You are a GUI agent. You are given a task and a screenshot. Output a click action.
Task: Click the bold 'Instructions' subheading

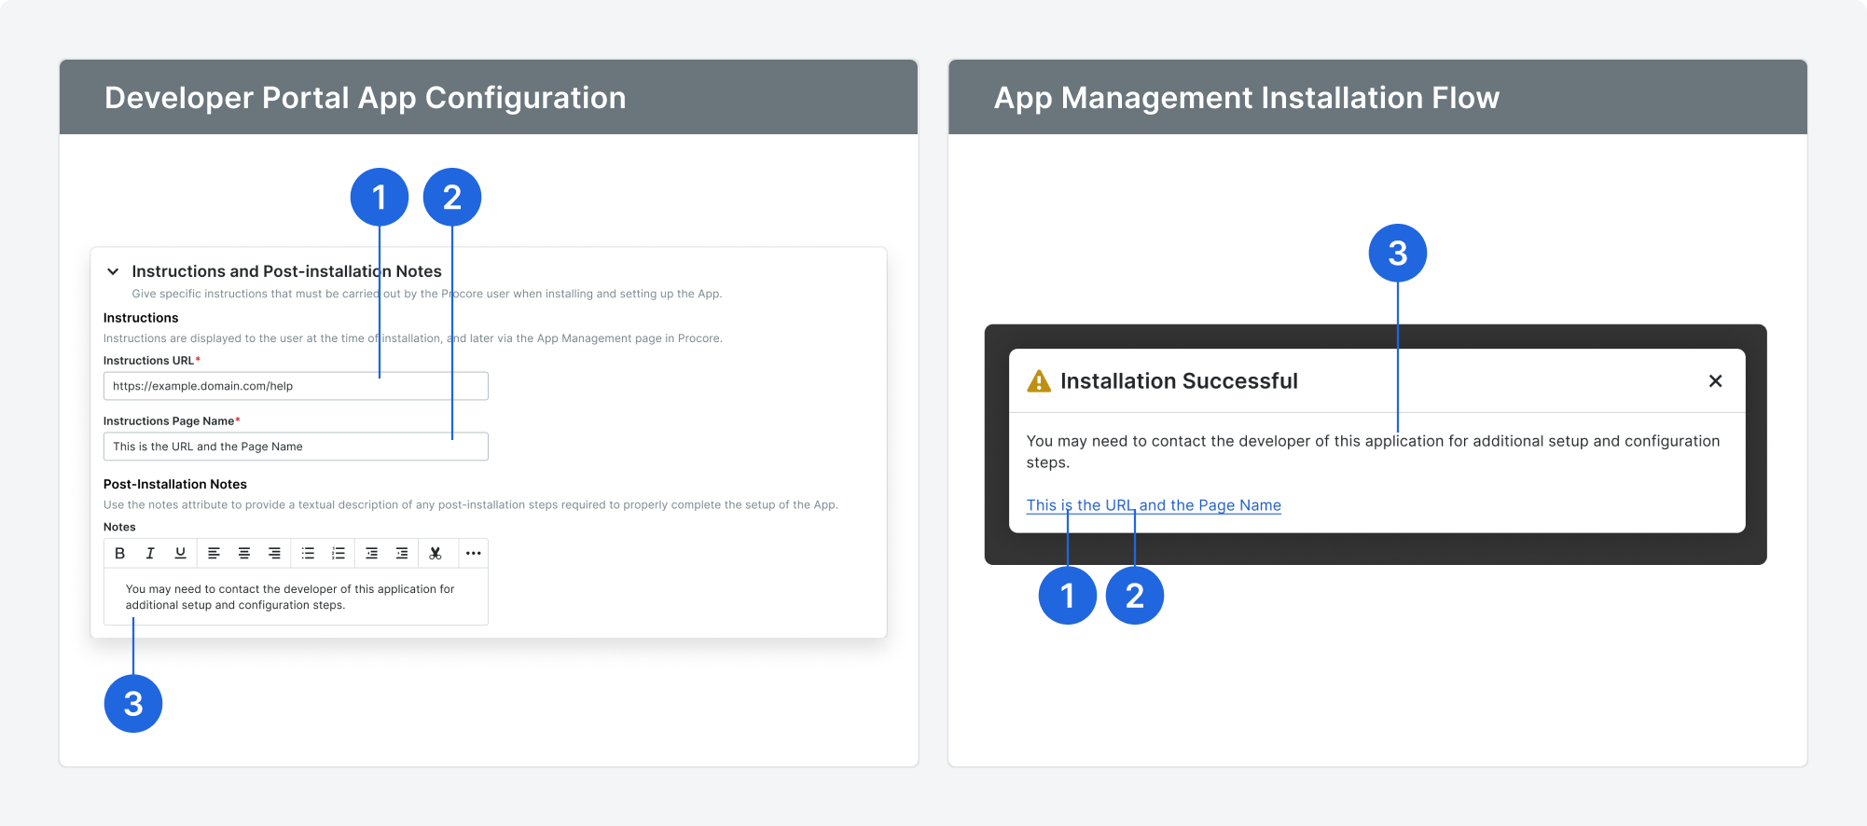click(141, 318)
